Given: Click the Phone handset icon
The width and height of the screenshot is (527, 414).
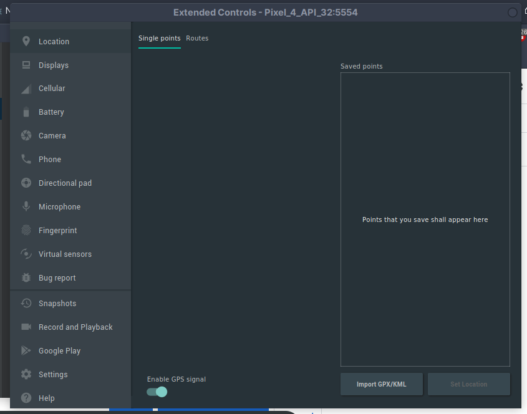Looking at the screenshot, I should 26,159.
